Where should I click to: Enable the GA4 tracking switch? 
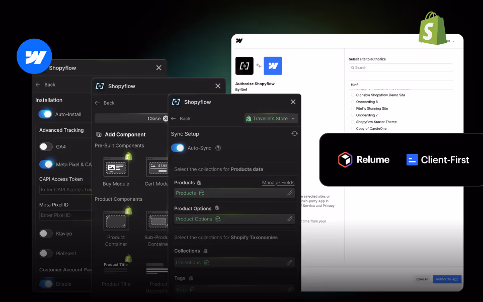(46, 146)
